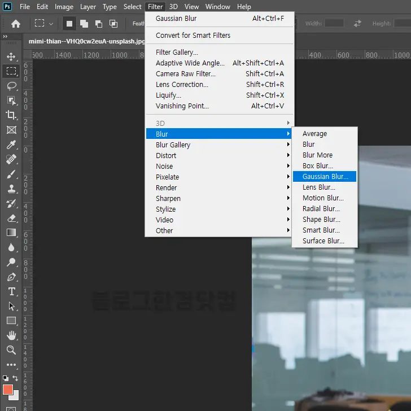Pick the Hand tool
Viewport: 411px width, 411px height.
click(x=11, y=335)
